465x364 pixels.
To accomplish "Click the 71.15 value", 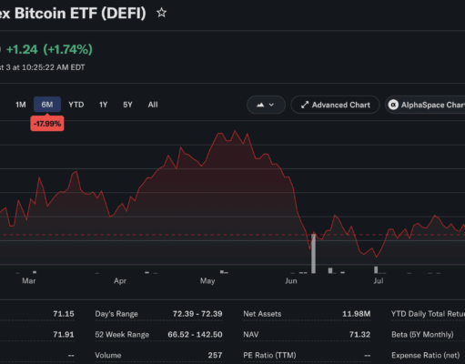I will tap(64, 314).
